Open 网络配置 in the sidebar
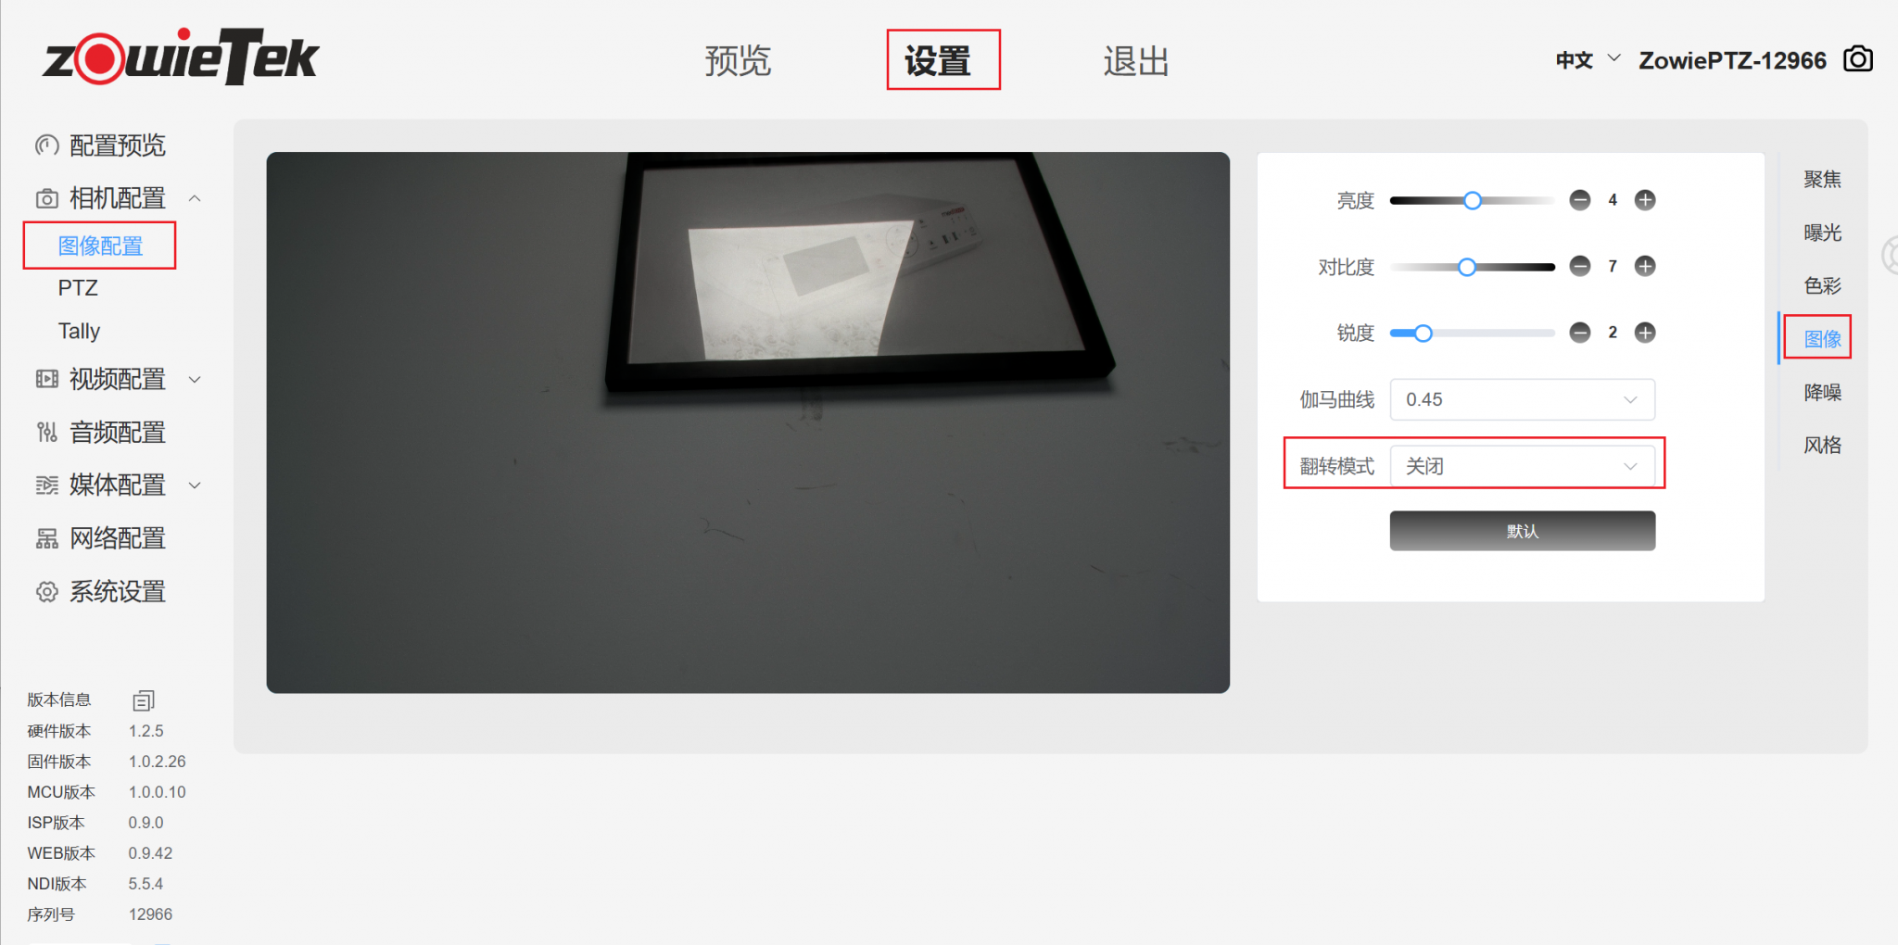The image size is (1898, 945). pyautogui.click(x=100, y=538)
